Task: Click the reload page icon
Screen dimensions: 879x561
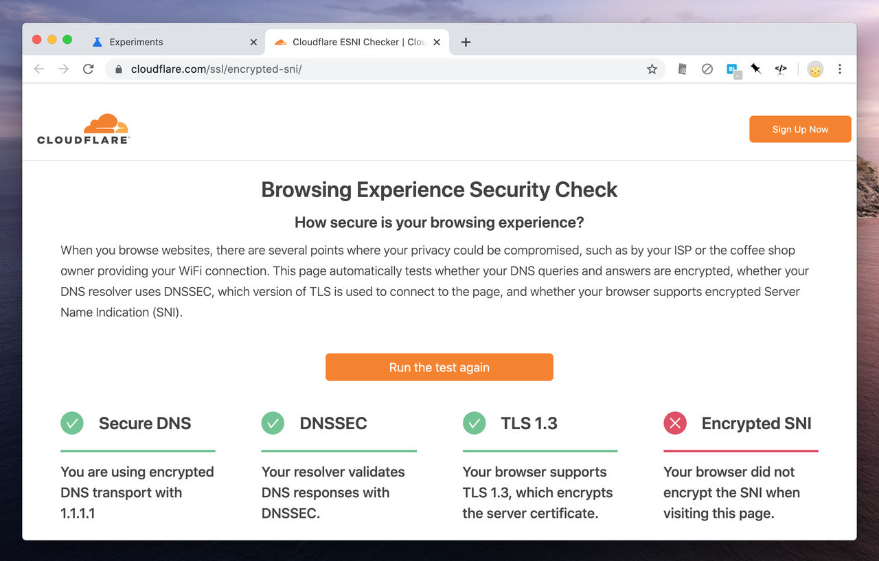Action: 88,69
